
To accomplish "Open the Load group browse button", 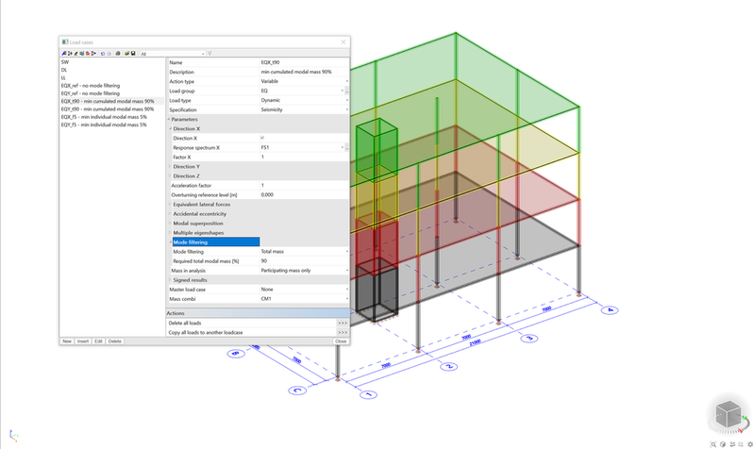I will (346, 91).
